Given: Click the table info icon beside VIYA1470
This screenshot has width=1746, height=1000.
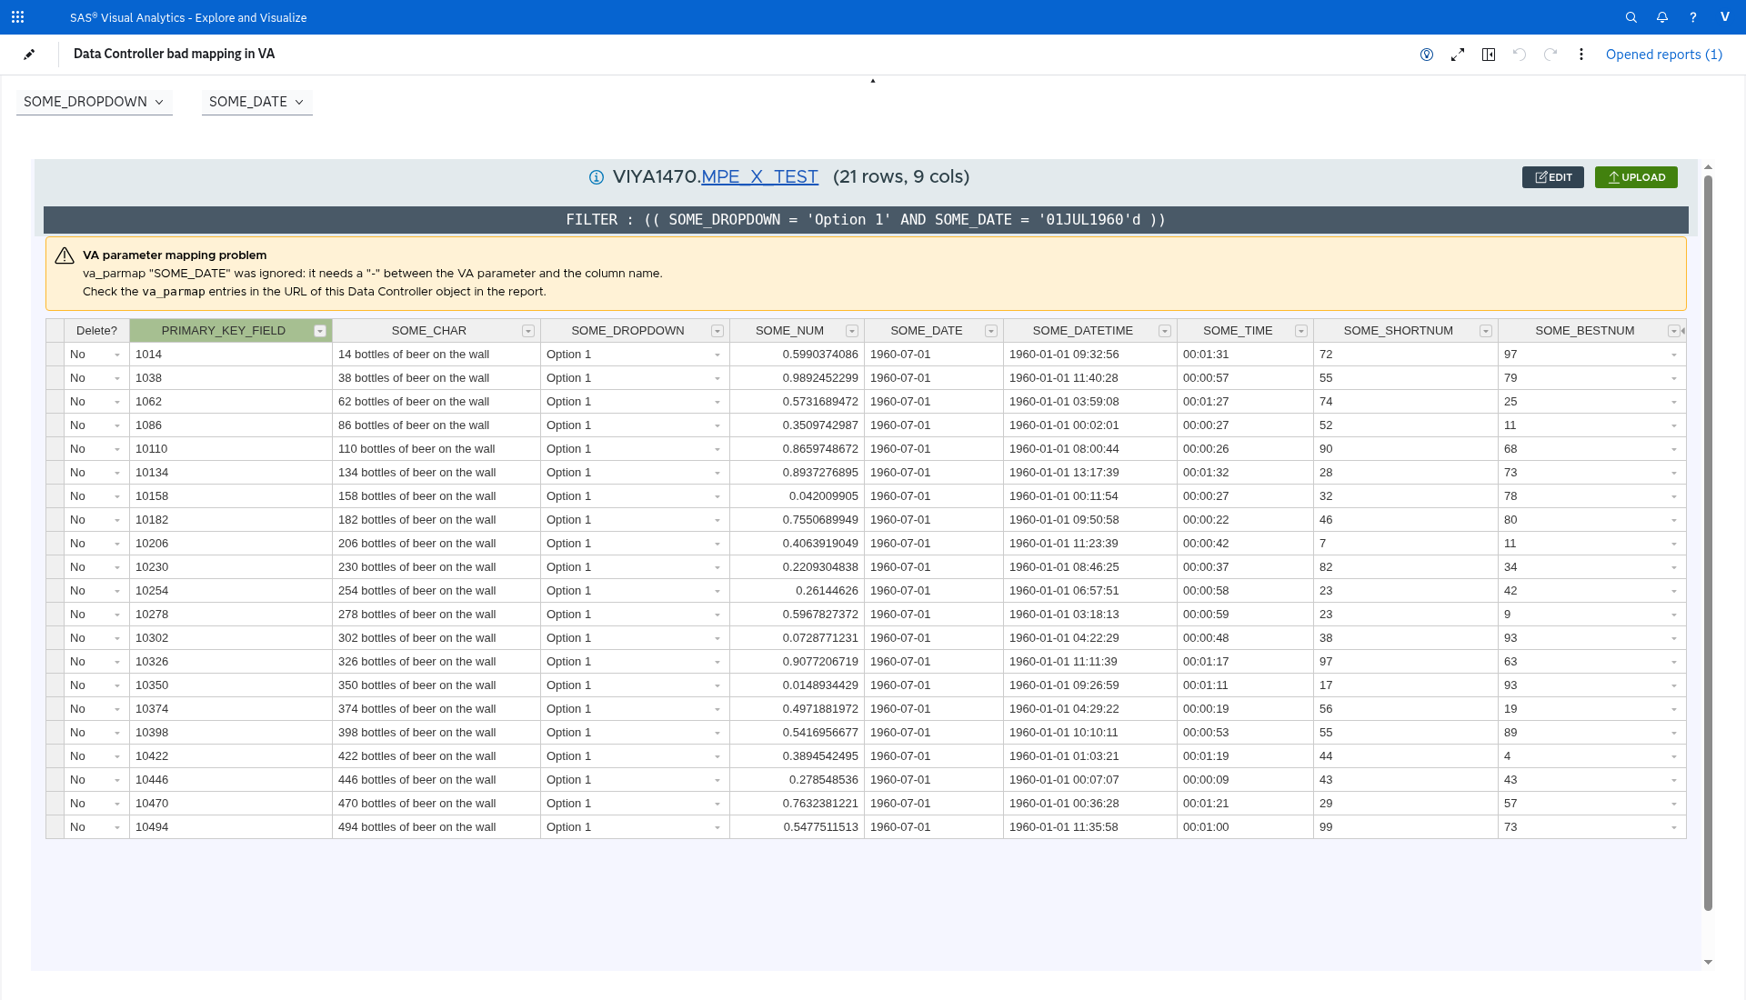Looking at the screenshot, I should tap(597, 177).
